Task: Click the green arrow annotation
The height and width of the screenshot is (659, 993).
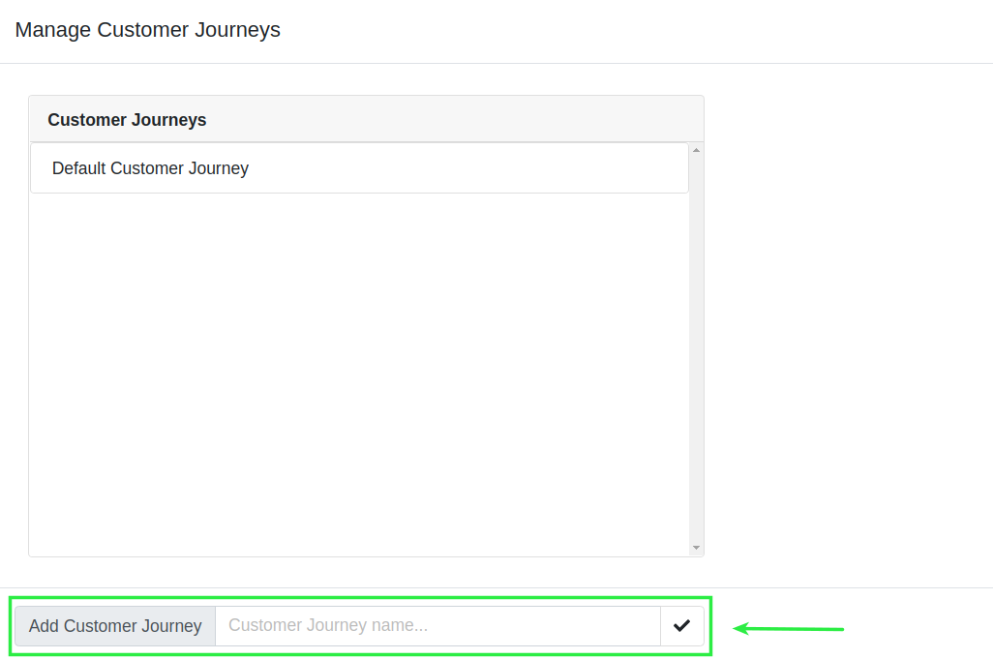Action: pos(789,629)
